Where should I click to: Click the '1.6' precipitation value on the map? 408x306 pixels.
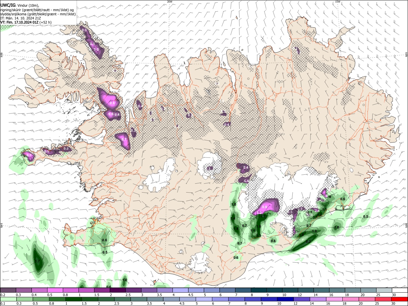click(x=259, y=227)
